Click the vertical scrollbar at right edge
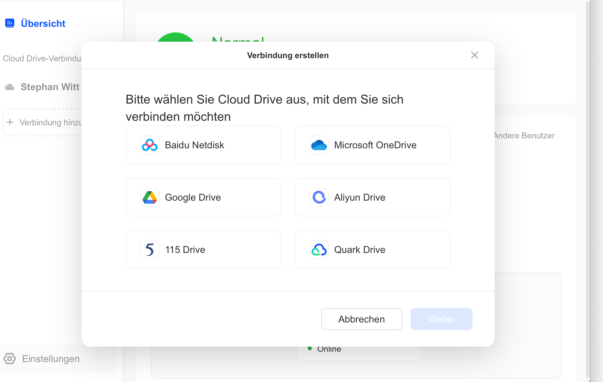The width and height of the screenshot is (603, 382). (x=588, y=189)
